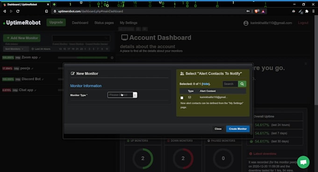Click the Last 24 Hours clock label
The image size is (318, 172).
click(41, 49)
